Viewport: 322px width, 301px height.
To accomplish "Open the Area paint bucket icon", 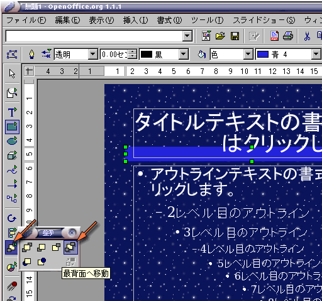I will 201,55.
